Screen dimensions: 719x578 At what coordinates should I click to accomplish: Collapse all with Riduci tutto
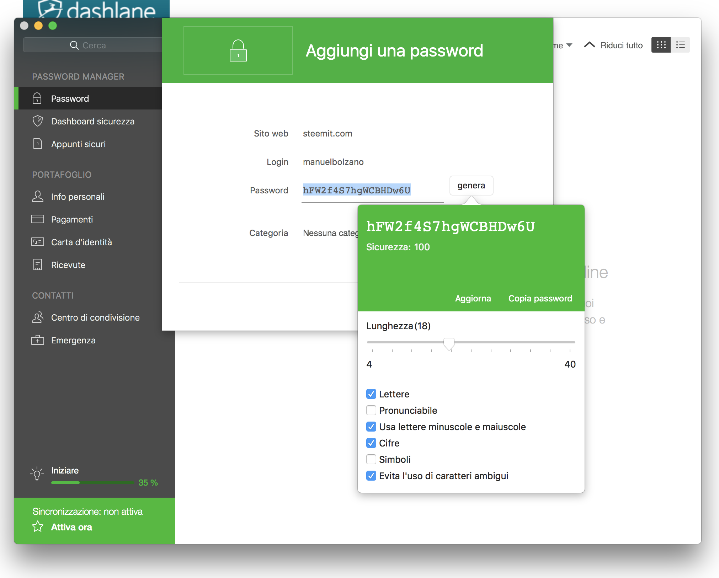pyautogui.click(x=613, y=45)
